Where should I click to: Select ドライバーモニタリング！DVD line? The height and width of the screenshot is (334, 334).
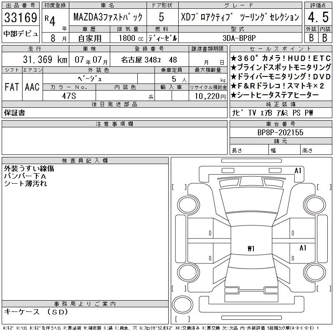click(281, 76)
